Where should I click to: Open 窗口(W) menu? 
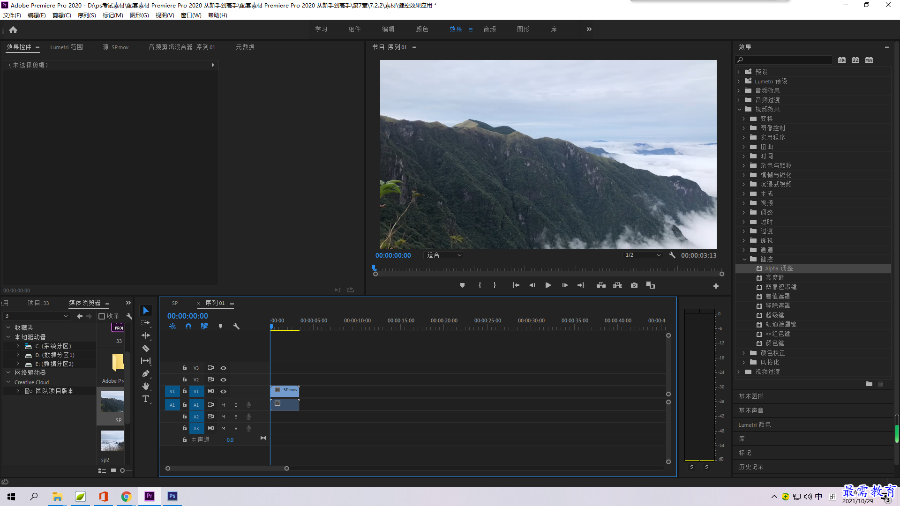(191, 15)
